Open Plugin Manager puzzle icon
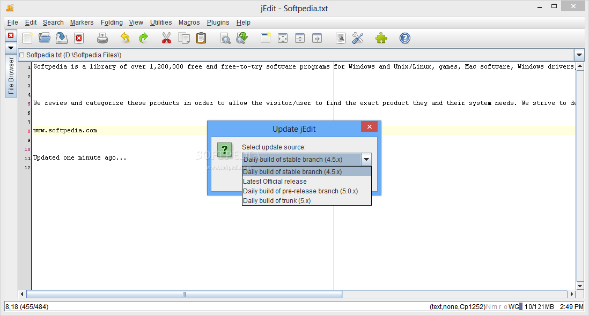The image size is (589, 316). click(381, 38)
